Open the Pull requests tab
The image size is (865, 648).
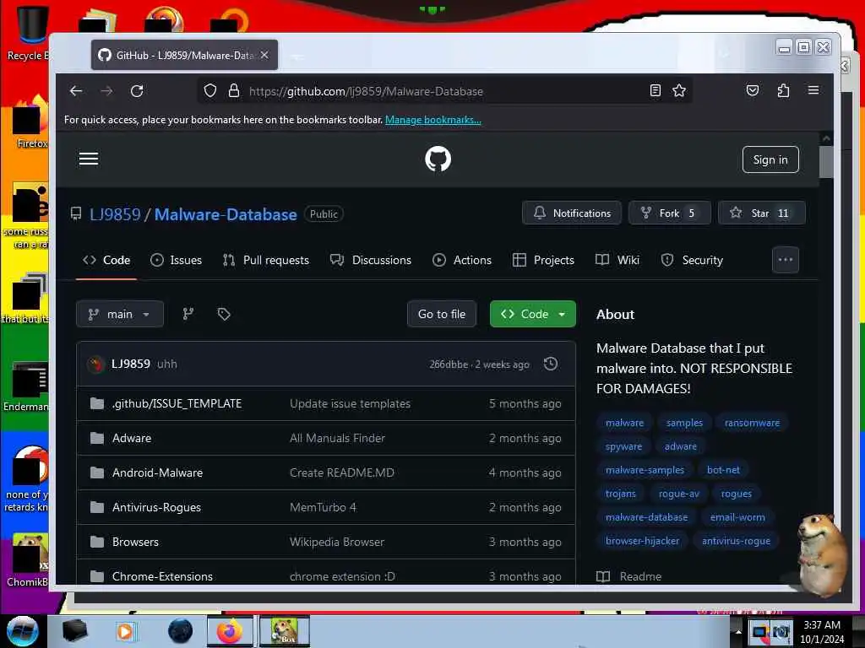click(x=266, y=260)
